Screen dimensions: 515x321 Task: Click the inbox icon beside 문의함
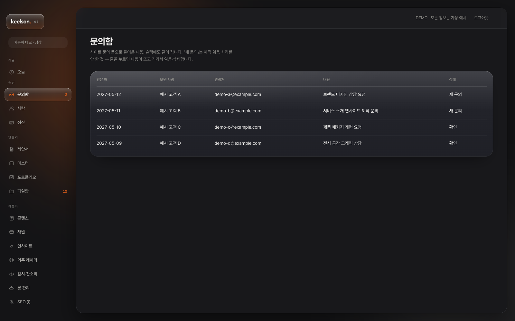[12, 95]
